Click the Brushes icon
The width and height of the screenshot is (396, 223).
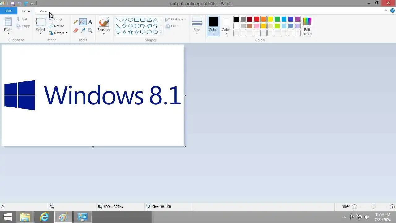tap(104, 22)
